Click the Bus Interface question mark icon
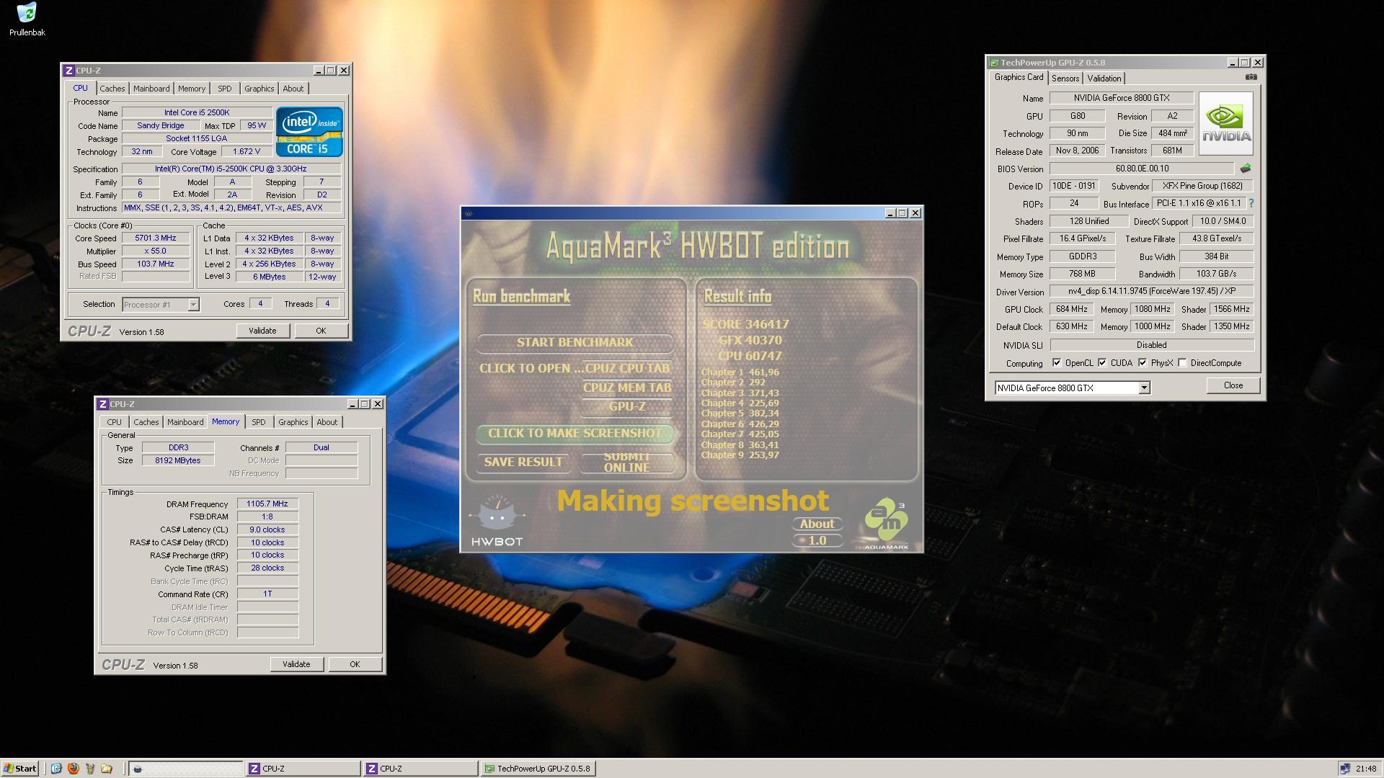Viewport: 1384px width, 778px height. tap(1251, 203)
